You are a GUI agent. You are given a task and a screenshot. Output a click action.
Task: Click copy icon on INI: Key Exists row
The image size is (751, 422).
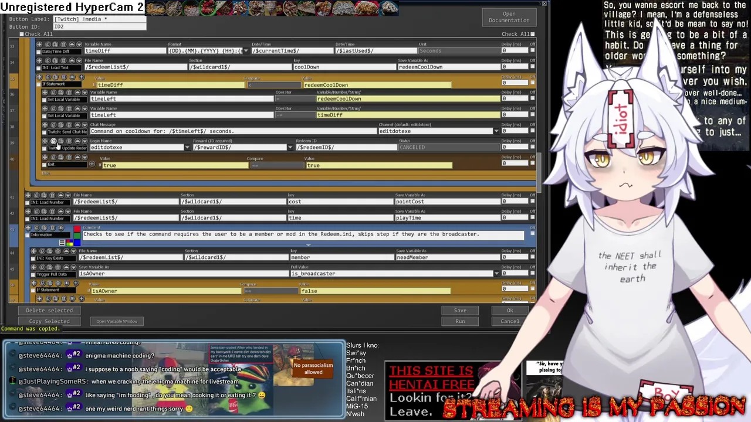pyautogui.click(x=42, y=251)
